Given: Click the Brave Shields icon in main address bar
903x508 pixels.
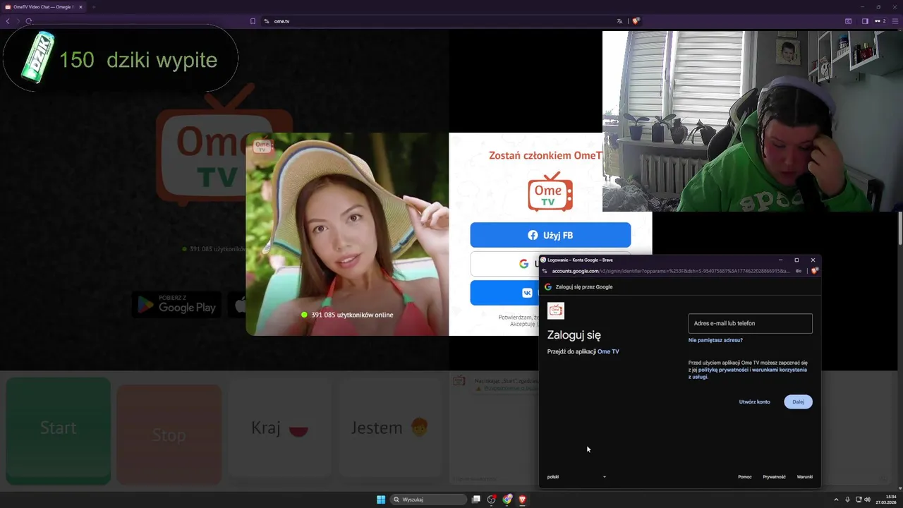Looking at the screenshot, I should click(x=636, y=21).
